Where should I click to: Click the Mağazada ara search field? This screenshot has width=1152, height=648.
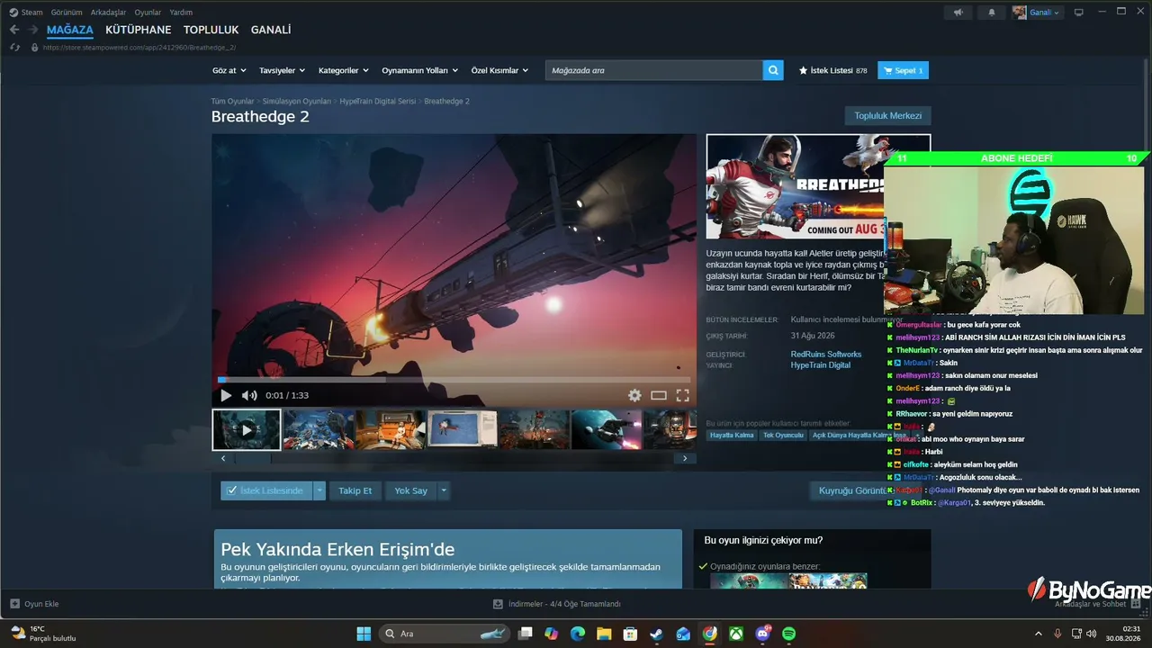[x=654, y=70]
